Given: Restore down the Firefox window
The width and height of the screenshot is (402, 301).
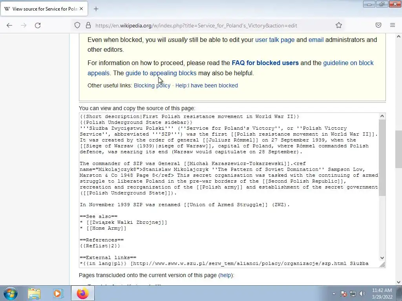Looking at the screenshot, I should pyautogui.click(x=382, y=4).
